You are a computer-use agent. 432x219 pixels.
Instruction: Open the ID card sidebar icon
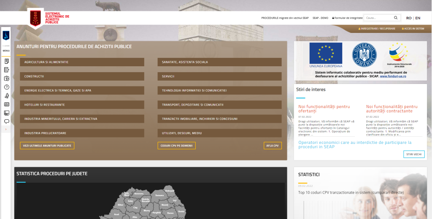[6, 104]
